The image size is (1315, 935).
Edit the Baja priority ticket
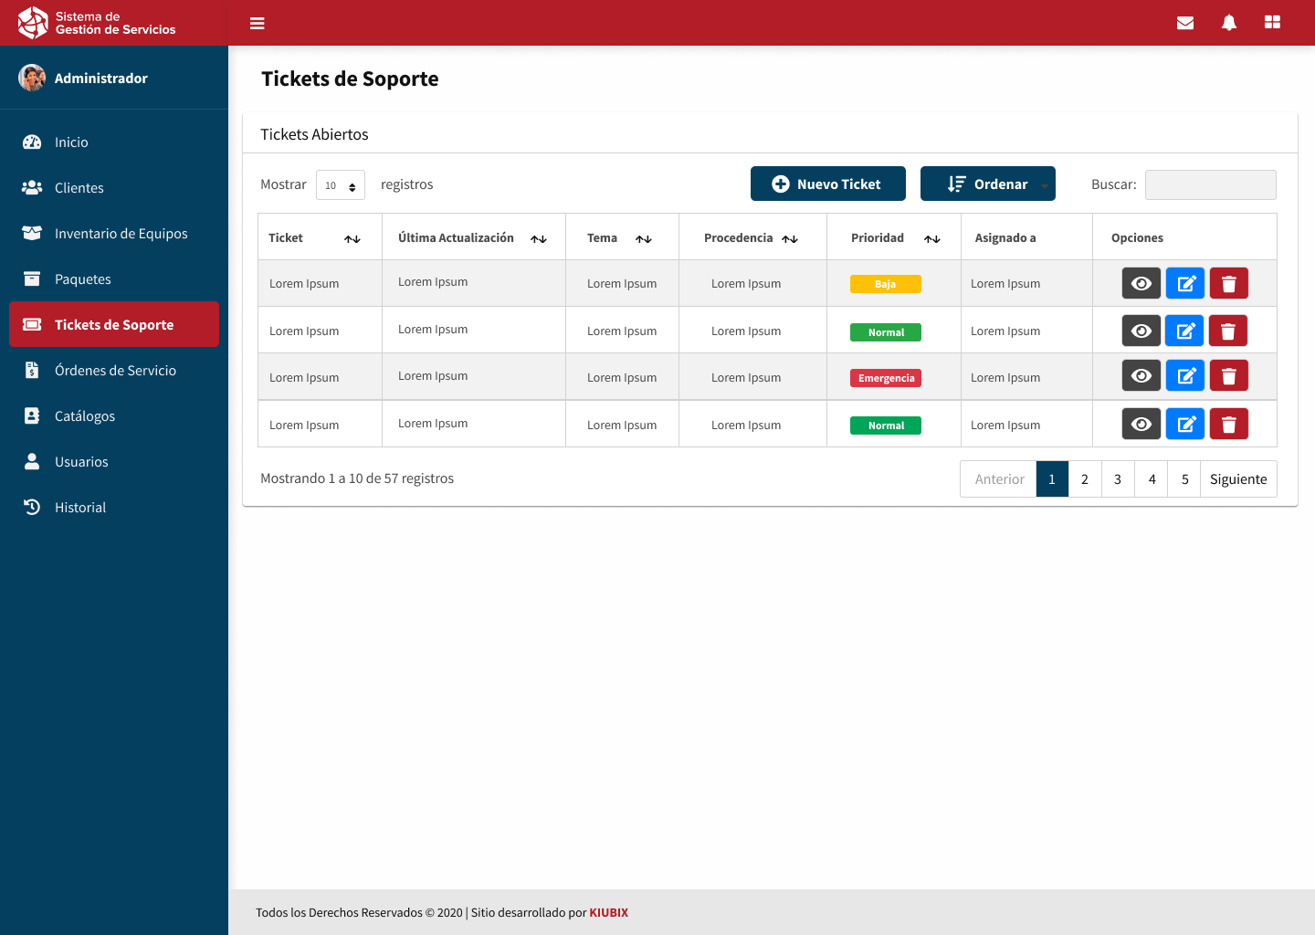tap(1185, 284)
